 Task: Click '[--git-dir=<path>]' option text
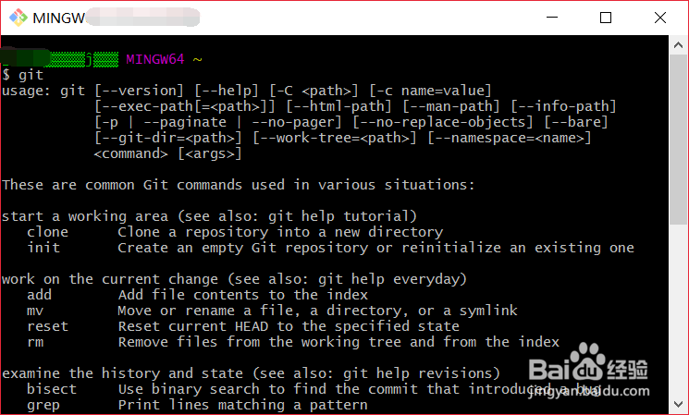168,139
